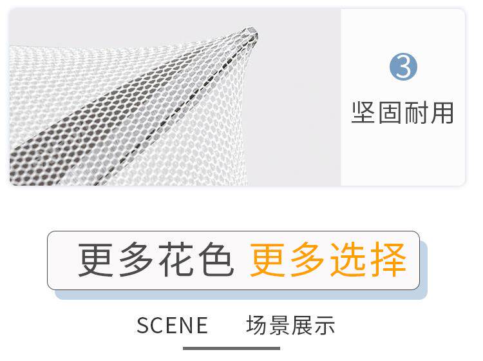Select the 坚固耐用 feature label
The width and height of the screenshot is (483, 361).
pos(402,113)
